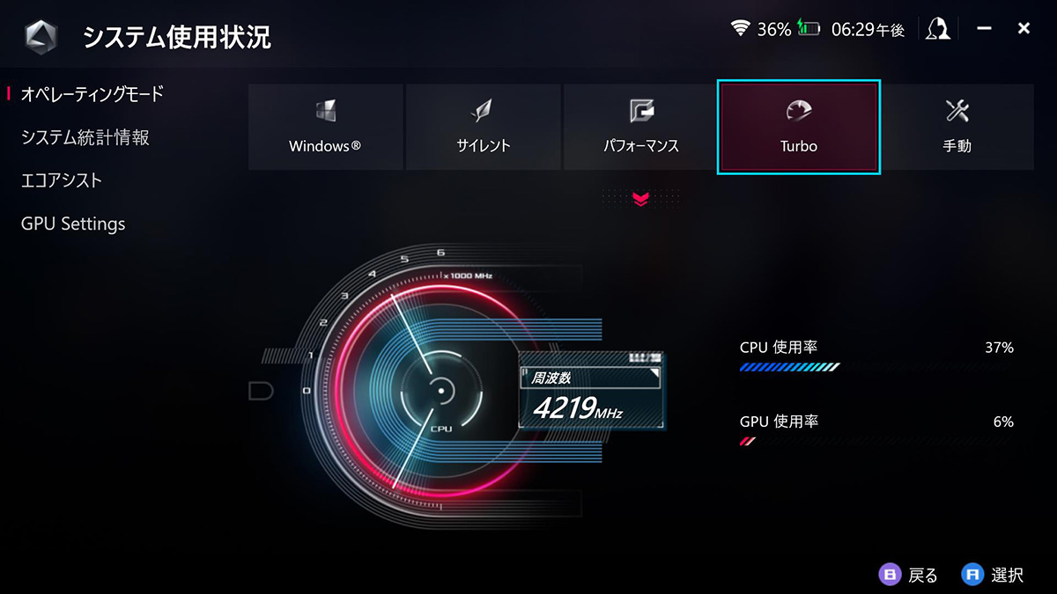Select the Windows® mode tile icon
This screenshot has height=594, width=1057.
pos(325,111)
